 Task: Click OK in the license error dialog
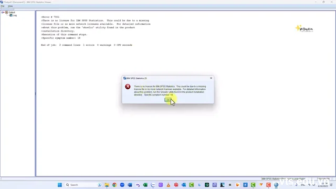coord(168,100)
